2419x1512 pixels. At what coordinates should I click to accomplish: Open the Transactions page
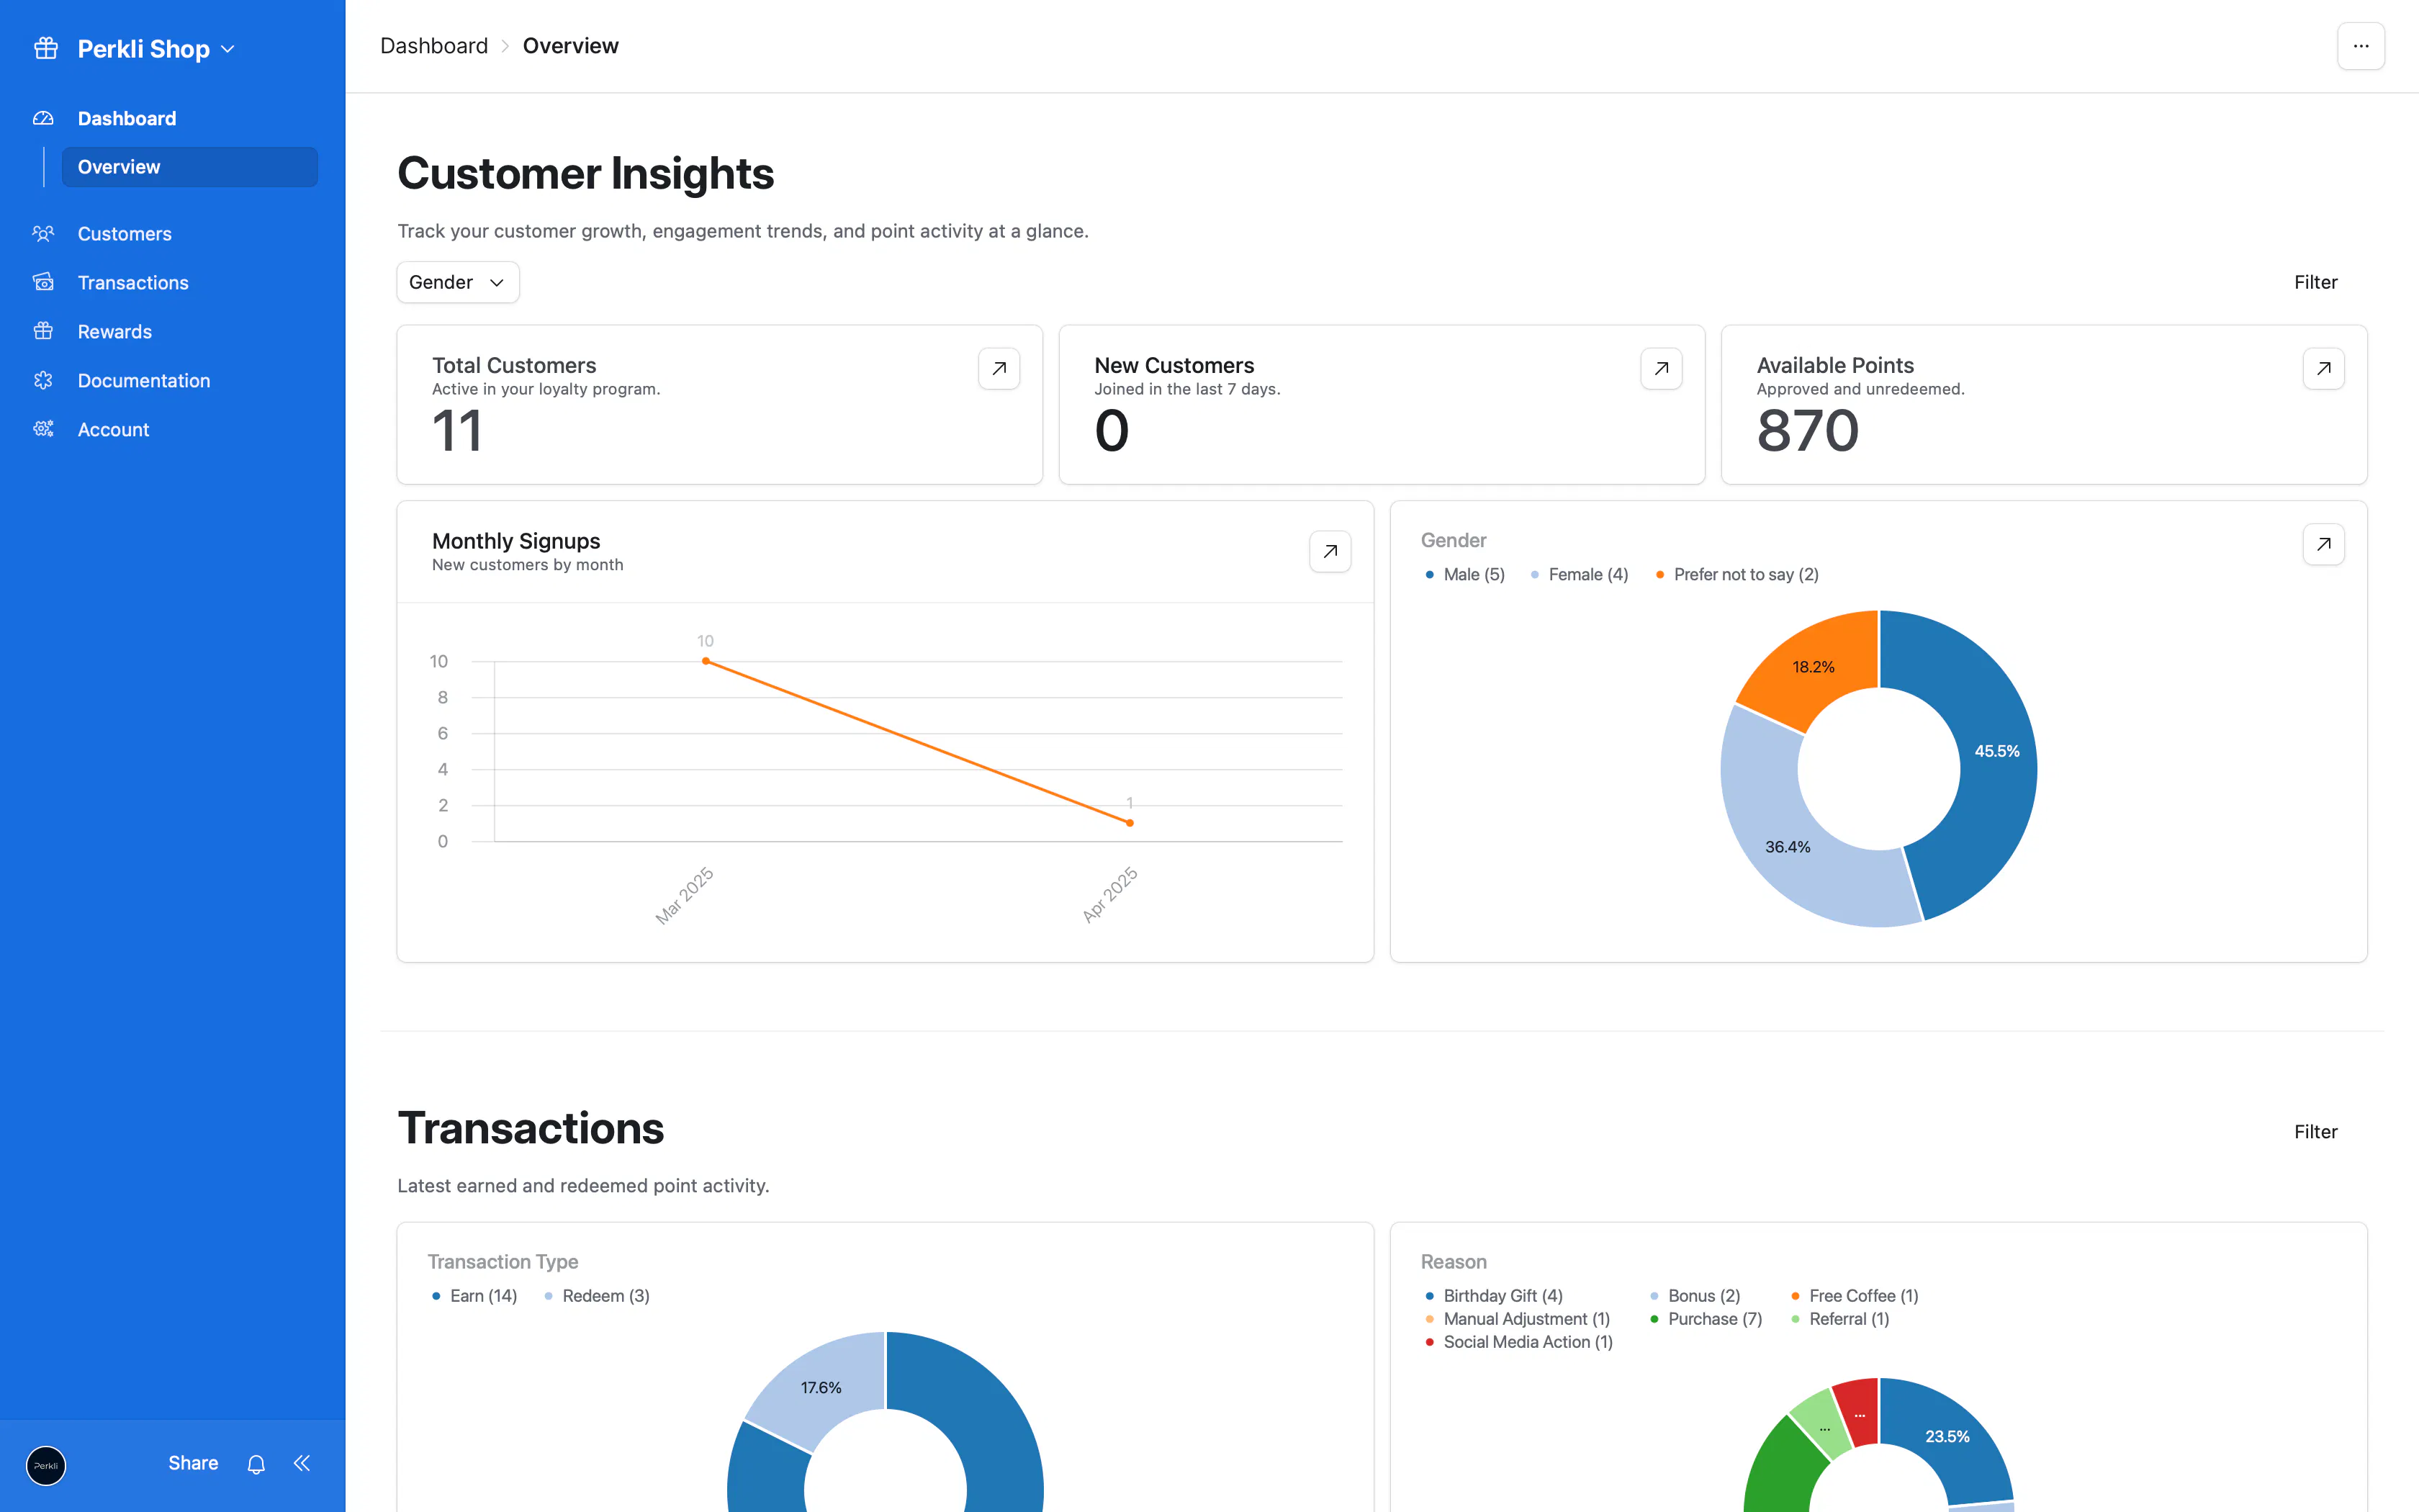(x=133, y=282)
